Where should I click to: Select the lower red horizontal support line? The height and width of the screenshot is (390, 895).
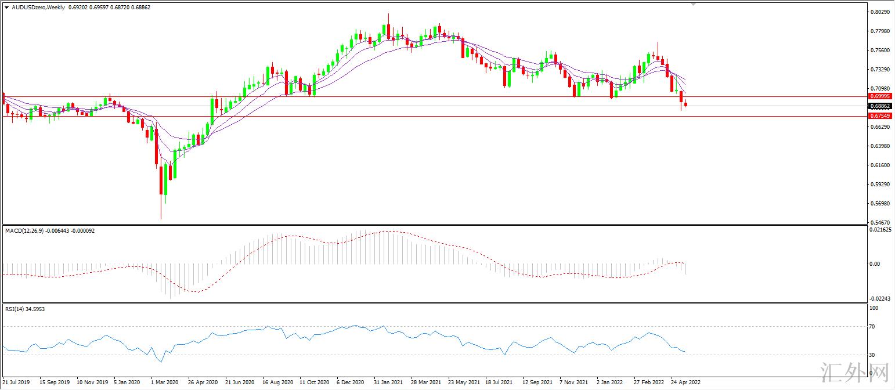pos(406,116)
